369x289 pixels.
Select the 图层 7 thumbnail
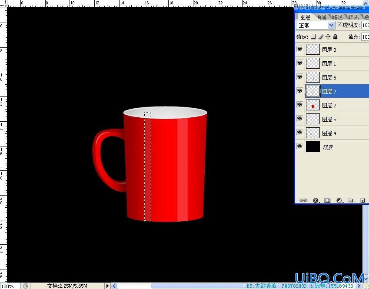(313, 91)
